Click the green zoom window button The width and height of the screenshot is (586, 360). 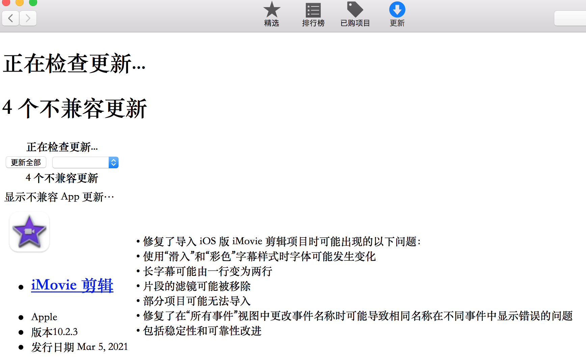tap(33, 2)
